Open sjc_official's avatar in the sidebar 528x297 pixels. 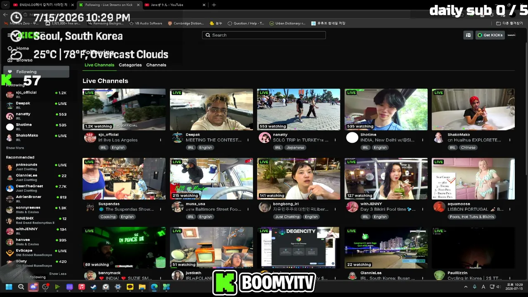click(x=10, y=94)
